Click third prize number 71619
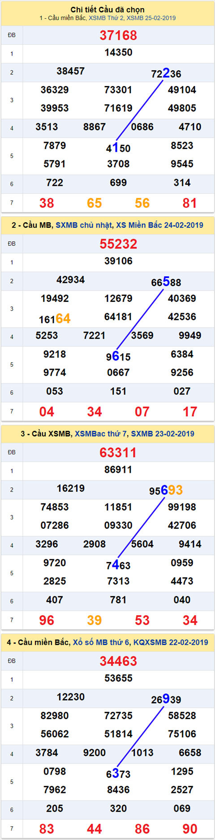This screenshot has width=215, height=840. coord(118,108)
